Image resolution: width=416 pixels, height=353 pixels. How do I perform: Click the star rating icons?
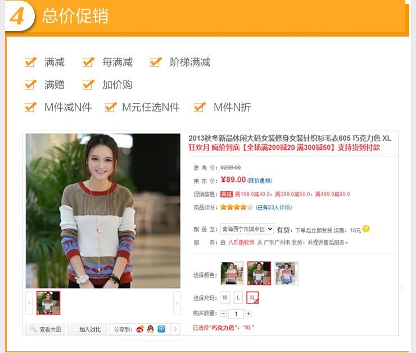tap(237, 207)
